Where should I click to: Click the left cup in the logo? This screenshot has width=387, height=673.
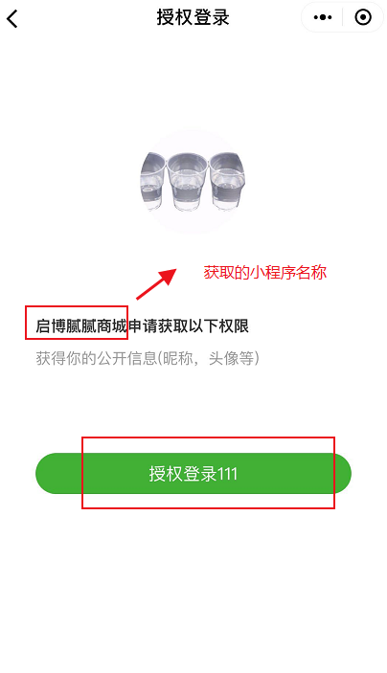click(152, 181)
